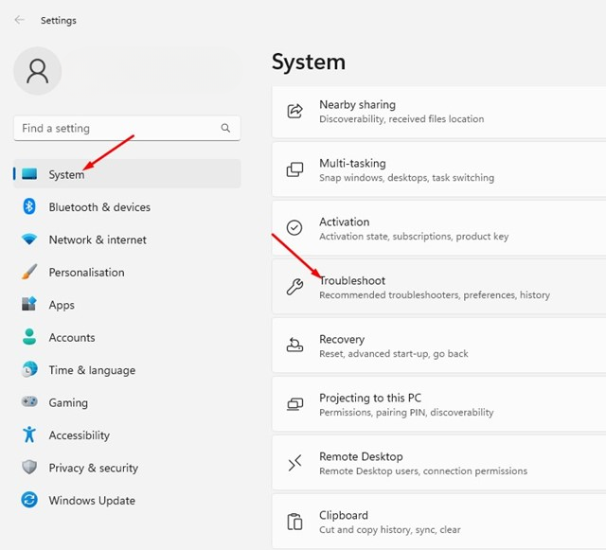Open Privacy & security section
Viewport: 606px width, 550px height.
pyautogui.click(x=127, y=468)
